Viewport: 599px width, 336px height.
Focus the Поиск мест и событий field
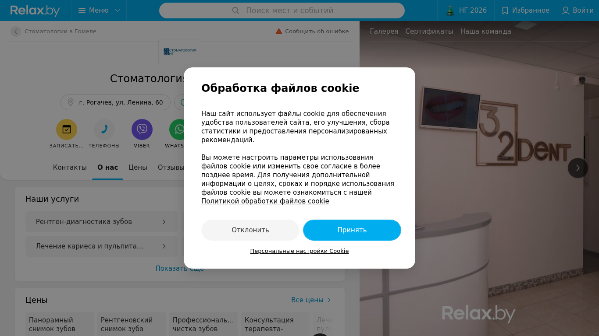(x=282, y=10)
